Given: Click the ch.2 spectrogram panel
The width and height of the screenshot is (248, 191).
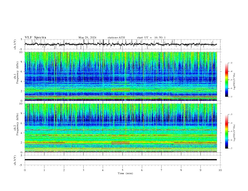Looking at the screenshot, I should [x=121, y=128].
